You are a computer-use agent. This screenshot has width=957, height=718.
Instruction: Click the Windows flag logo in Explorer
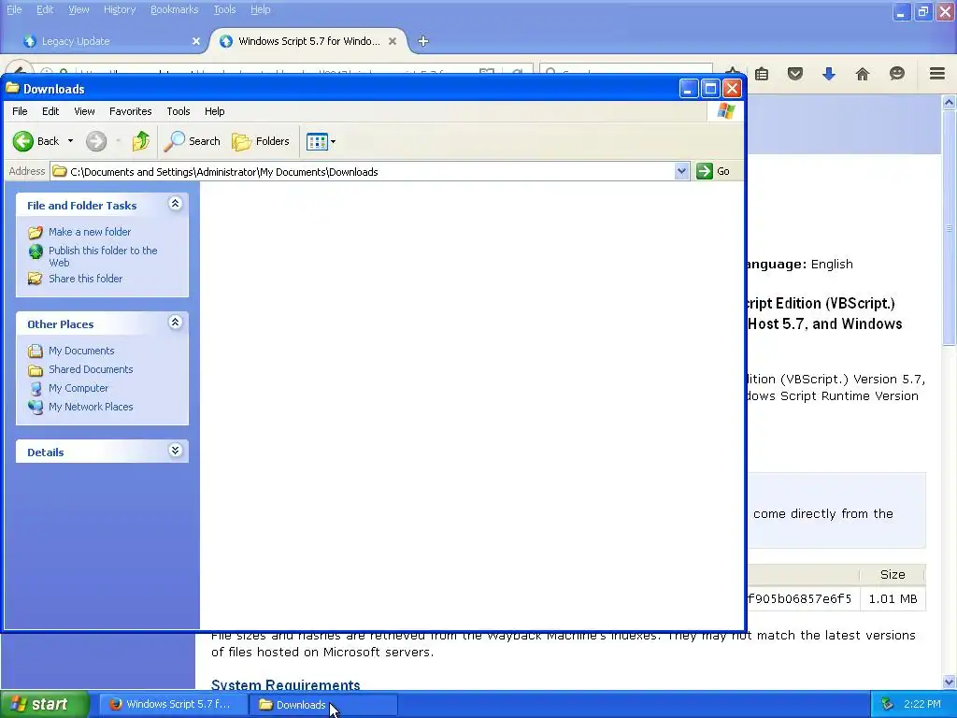click(725, 111)
